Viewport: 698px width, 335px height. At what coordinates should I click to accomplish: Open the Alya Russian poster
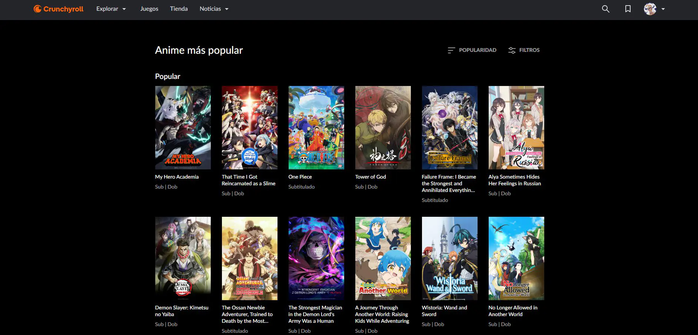(x=516, y=127)
